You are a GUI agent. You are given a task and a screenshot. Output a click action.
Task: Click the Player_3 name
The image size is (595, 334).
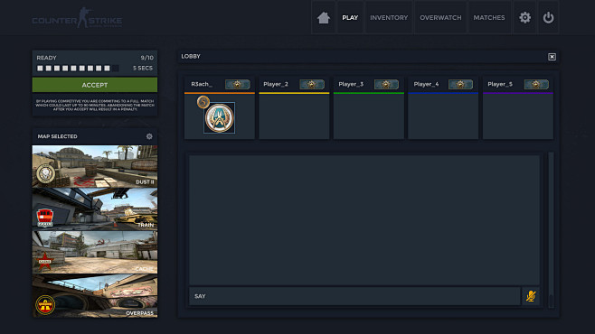351,84
